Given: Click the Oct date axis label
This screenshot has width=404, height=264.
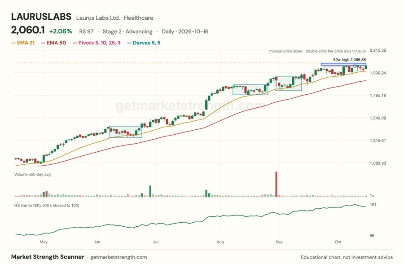Looking at the screenshot, I should point(338,242).
